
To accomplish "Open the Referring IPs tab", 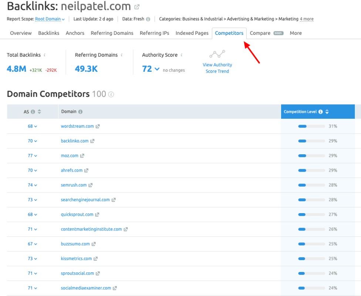I will [154, 33].
